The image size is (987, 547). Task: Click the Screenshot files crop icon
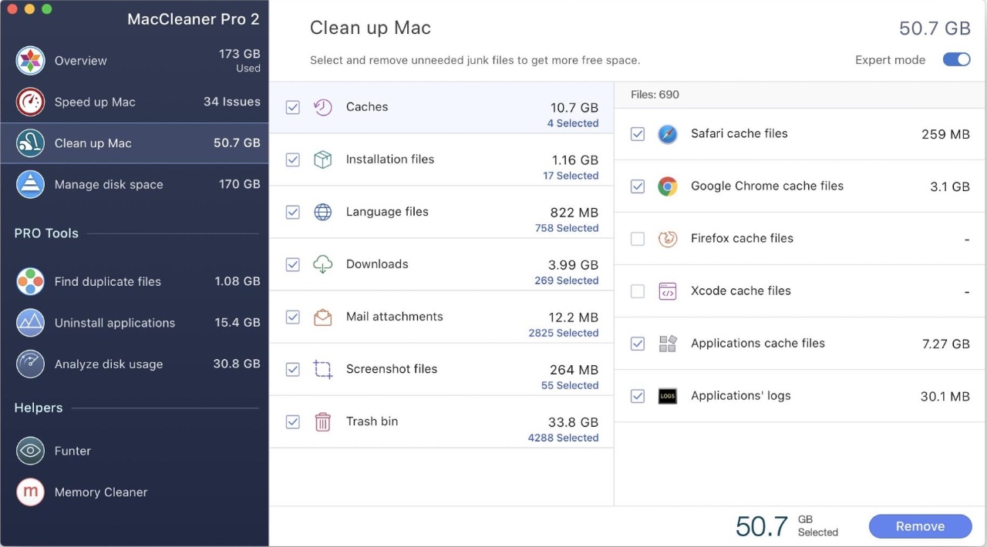click(323, 369)
